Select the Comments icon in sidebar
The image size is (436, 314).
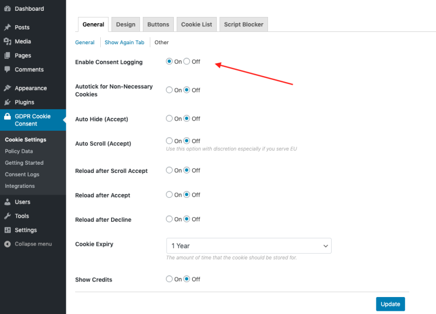point(8,69)
